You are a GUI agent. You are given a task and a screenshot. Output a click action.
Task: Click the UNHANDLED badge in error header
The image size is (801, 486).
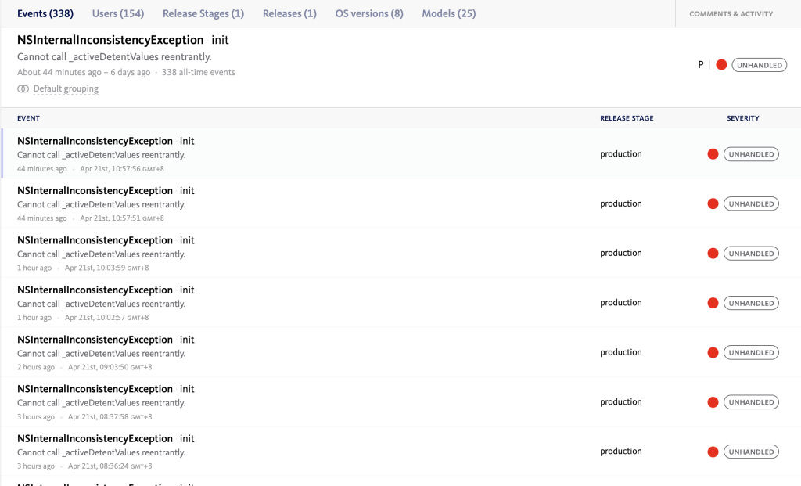tap(760, 65)
